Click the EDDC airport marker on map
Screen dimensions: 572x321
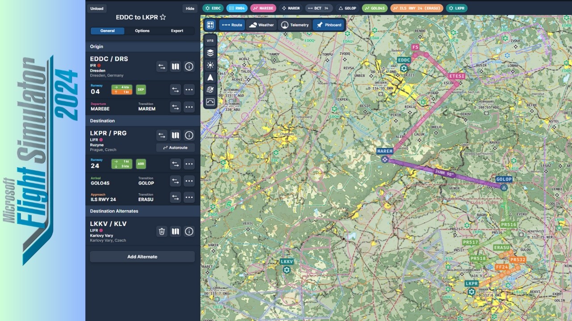coord(404,68)
